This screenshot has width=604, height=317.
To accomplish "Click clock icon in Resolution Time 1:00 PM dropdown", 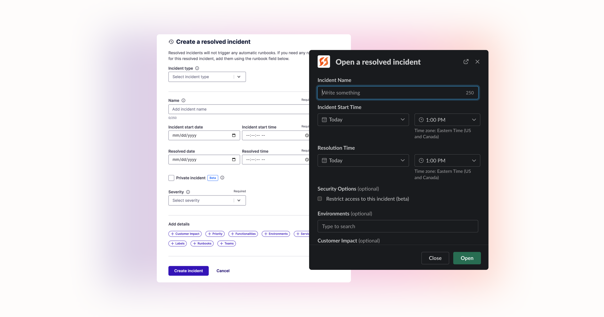I will click(421, 160).
